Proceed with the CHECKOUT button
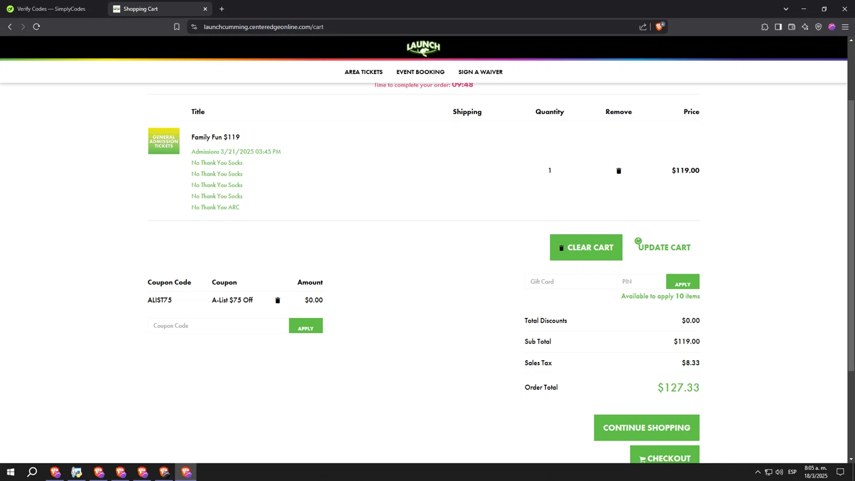The width and height of the screenshot is (855, 481). (x=665, y=455)
